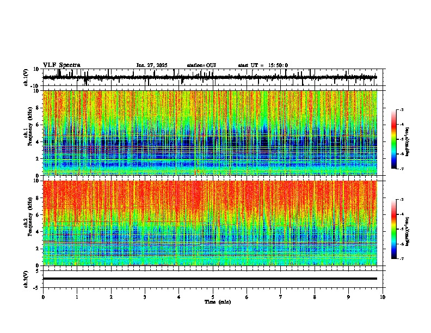The image size is (431, 333).
Task: Click the "2" tick on the Time axis
Action: coord(111,297)
